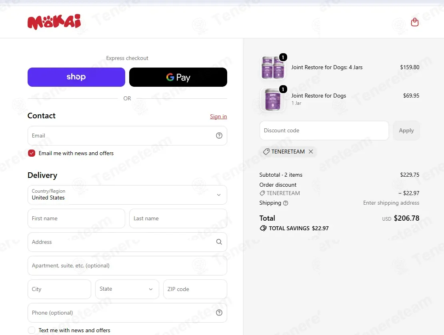Expand the State dropdown
Image resolution: width=444 pixels, height=335 pixels.
[x=127, y=289]
